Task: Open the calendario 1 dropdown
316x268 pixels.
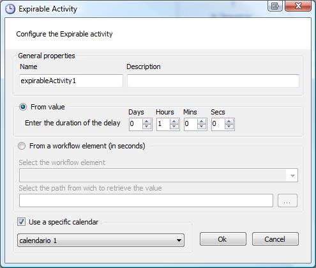Action: (x=101, y=240)
